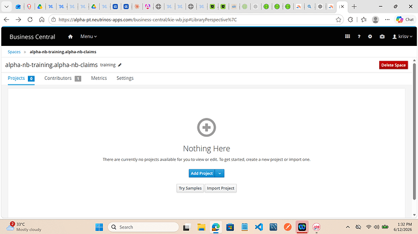The width and height of the screenshot is (418, 234).
Task: Open a new browser tab
Action: click(354, 7)
